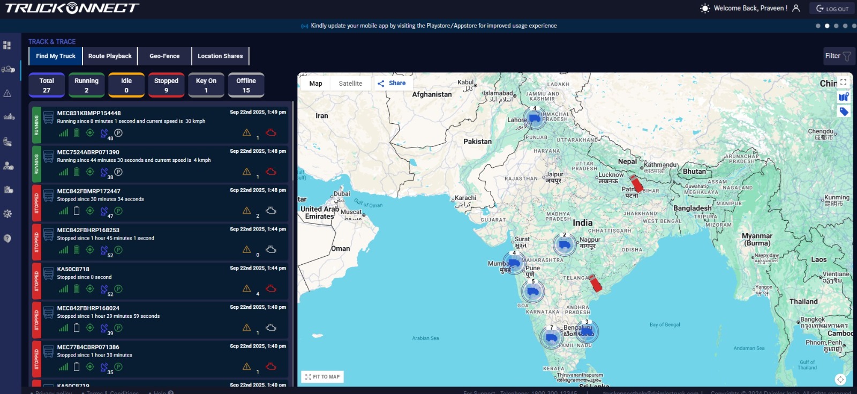This screenshot has width=857, height=394.
Task: Click the alerts warning triangle in sidebar
Action: [7, 93]
